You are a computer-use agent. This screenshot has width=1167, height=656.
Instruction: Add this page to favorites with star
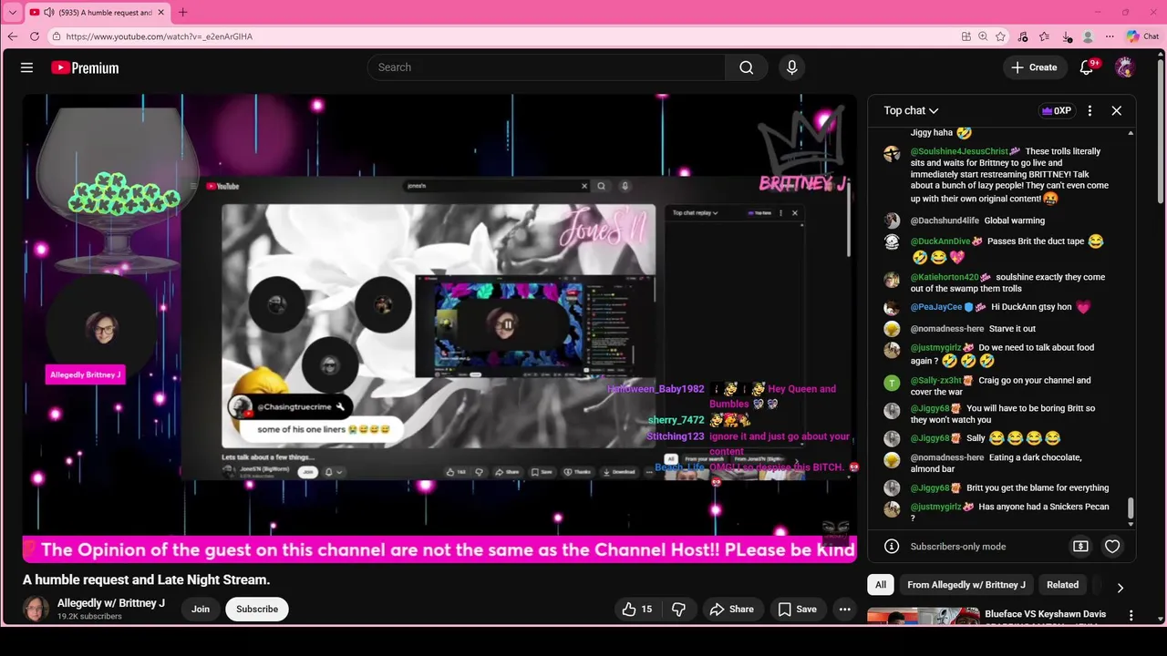[1000, 36]
